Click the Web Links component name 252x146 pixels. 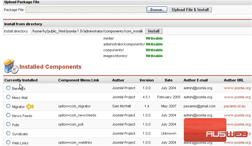tap(20, 143)
